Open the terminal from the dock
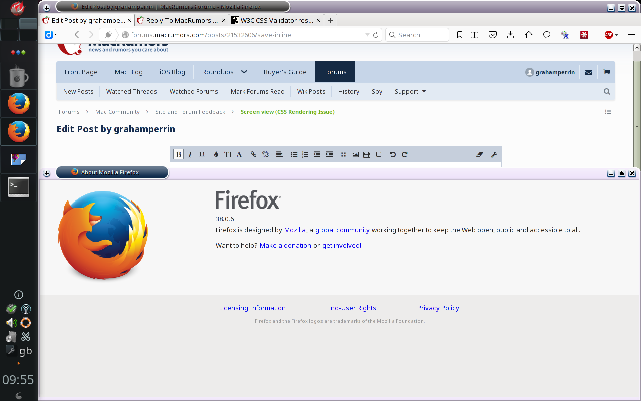The width and height of the screenshot is (641, 401). pos(19,187)
